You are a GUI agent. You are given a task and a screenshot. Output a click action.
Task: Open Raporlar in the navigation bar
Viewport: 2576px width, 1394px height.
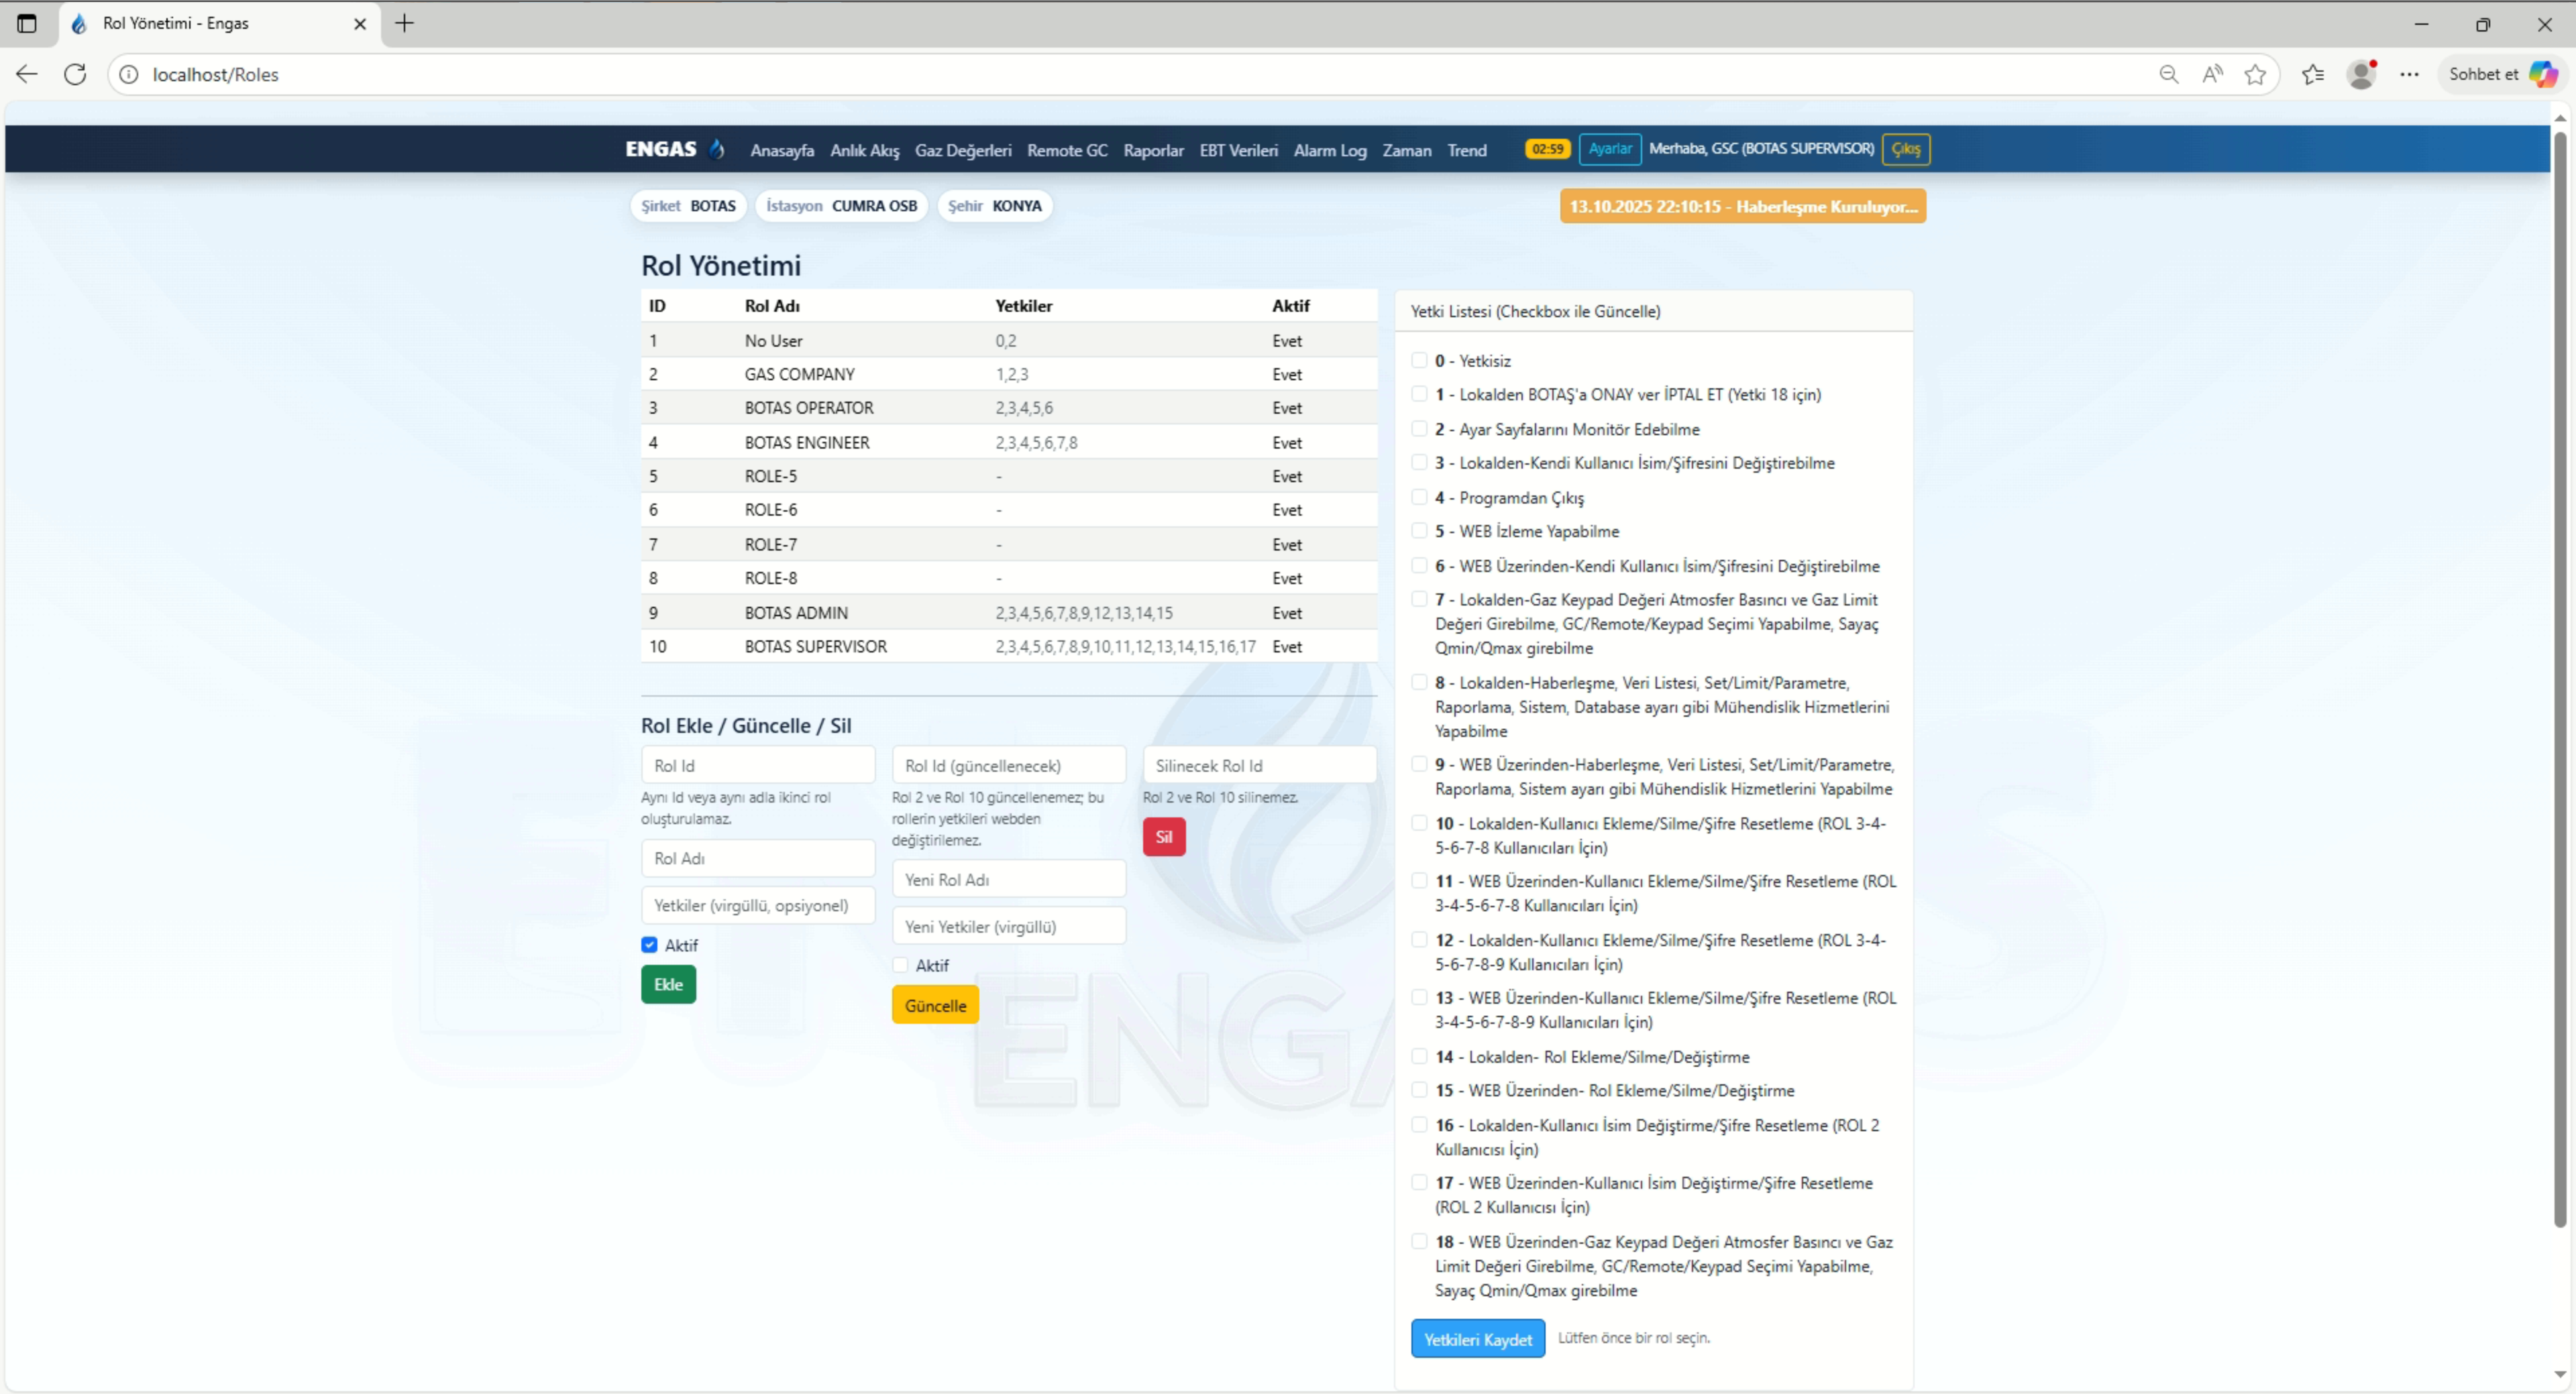click(x=1153, y=150)
